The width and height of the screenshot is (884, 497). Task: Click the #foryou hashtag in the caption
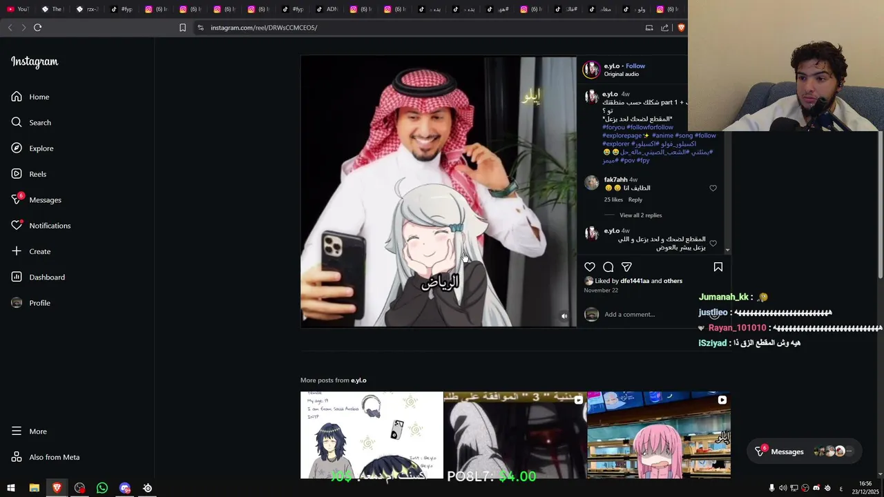tap(613, 127)
